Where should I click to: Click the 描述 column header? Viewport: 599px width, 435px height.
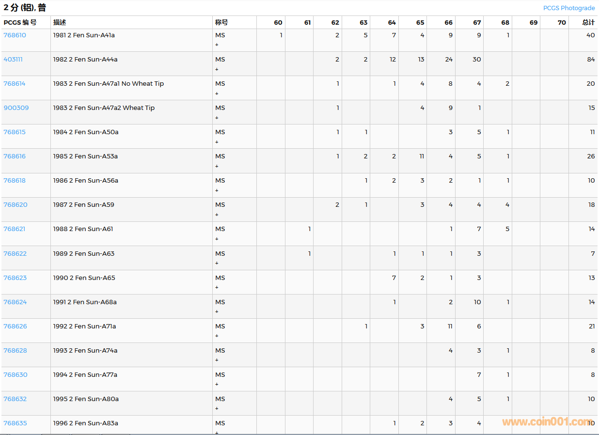click(60, 22)
